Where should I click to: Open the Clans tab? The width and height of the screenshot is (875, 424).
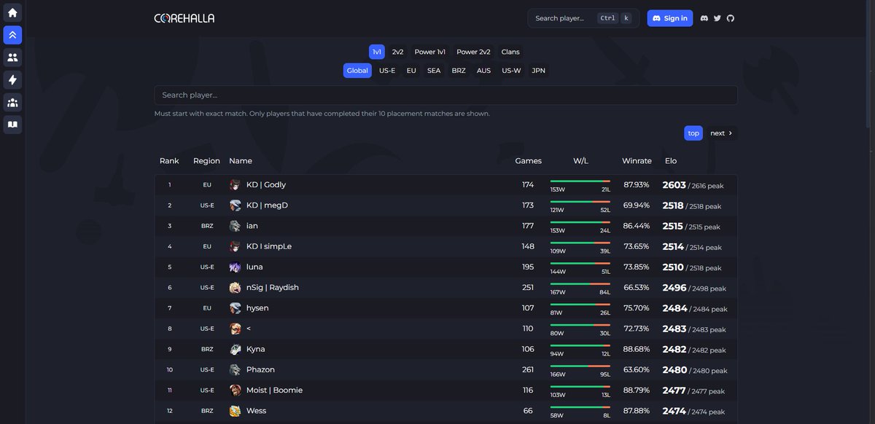point(510,52)
